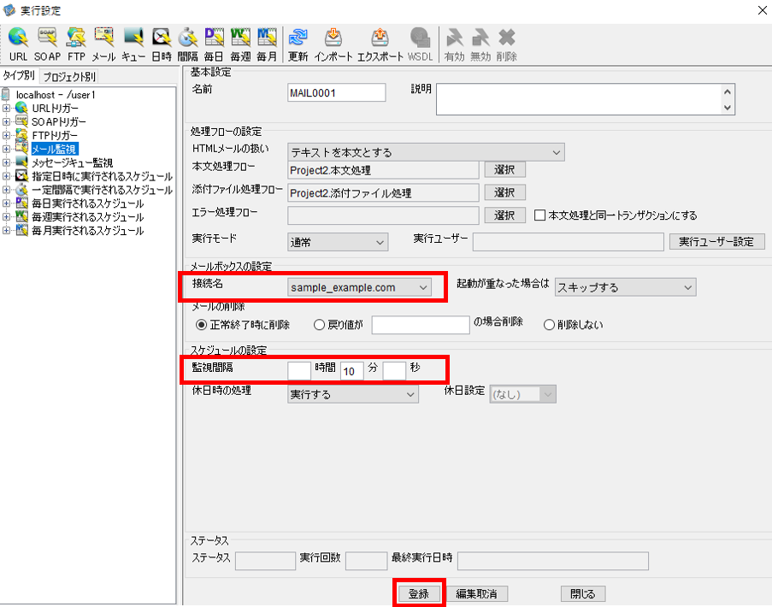The width and height of the screenshot is (772, 607).
Task: Open the 起動が重なった場合は dropdown
Action: click(625, 287)
